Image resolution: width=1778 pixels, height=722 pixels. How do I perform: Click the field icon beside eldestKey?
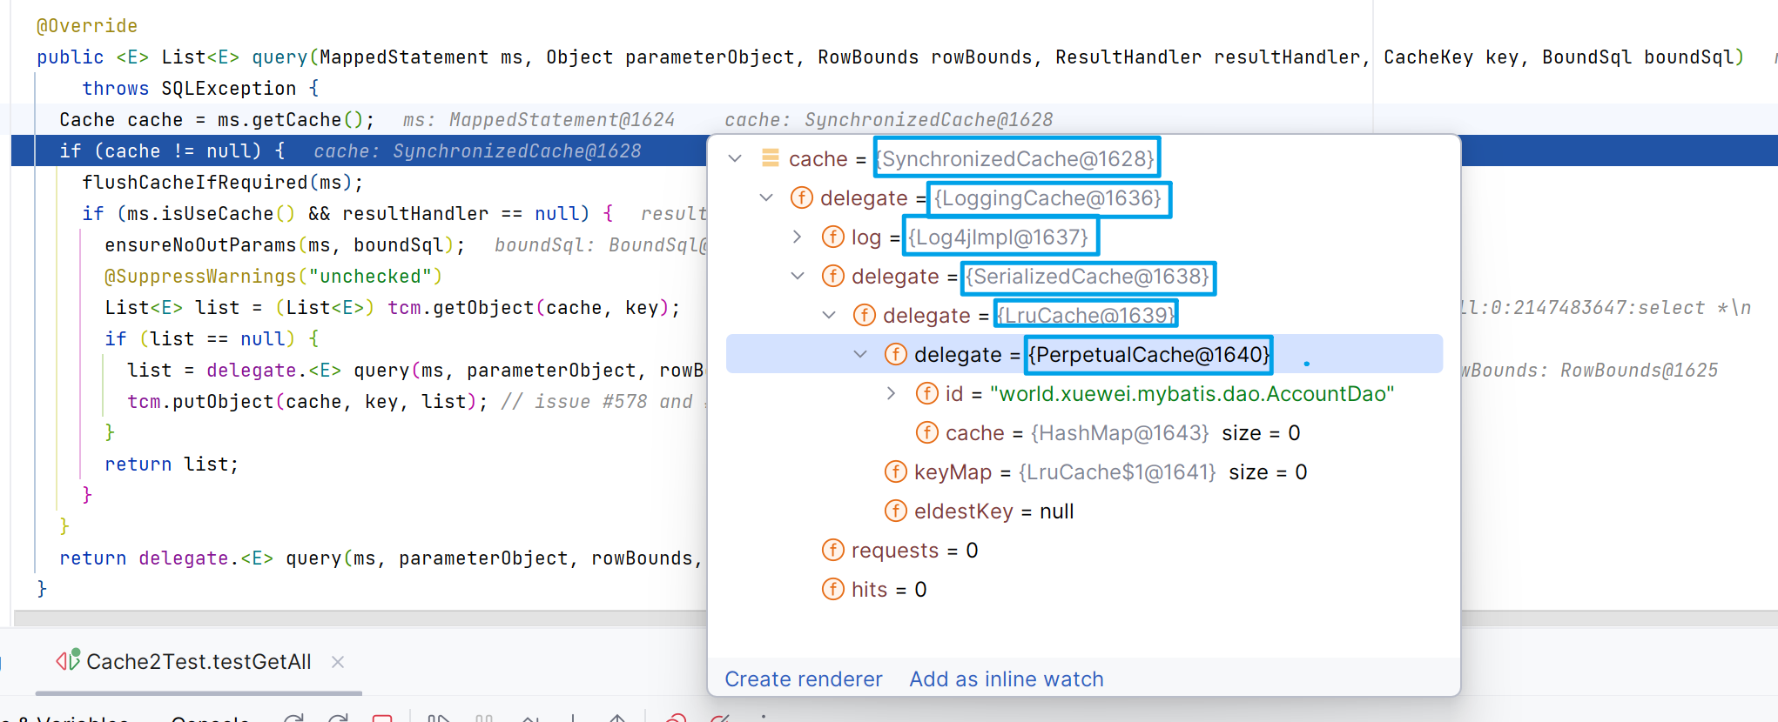coord(895,511)
